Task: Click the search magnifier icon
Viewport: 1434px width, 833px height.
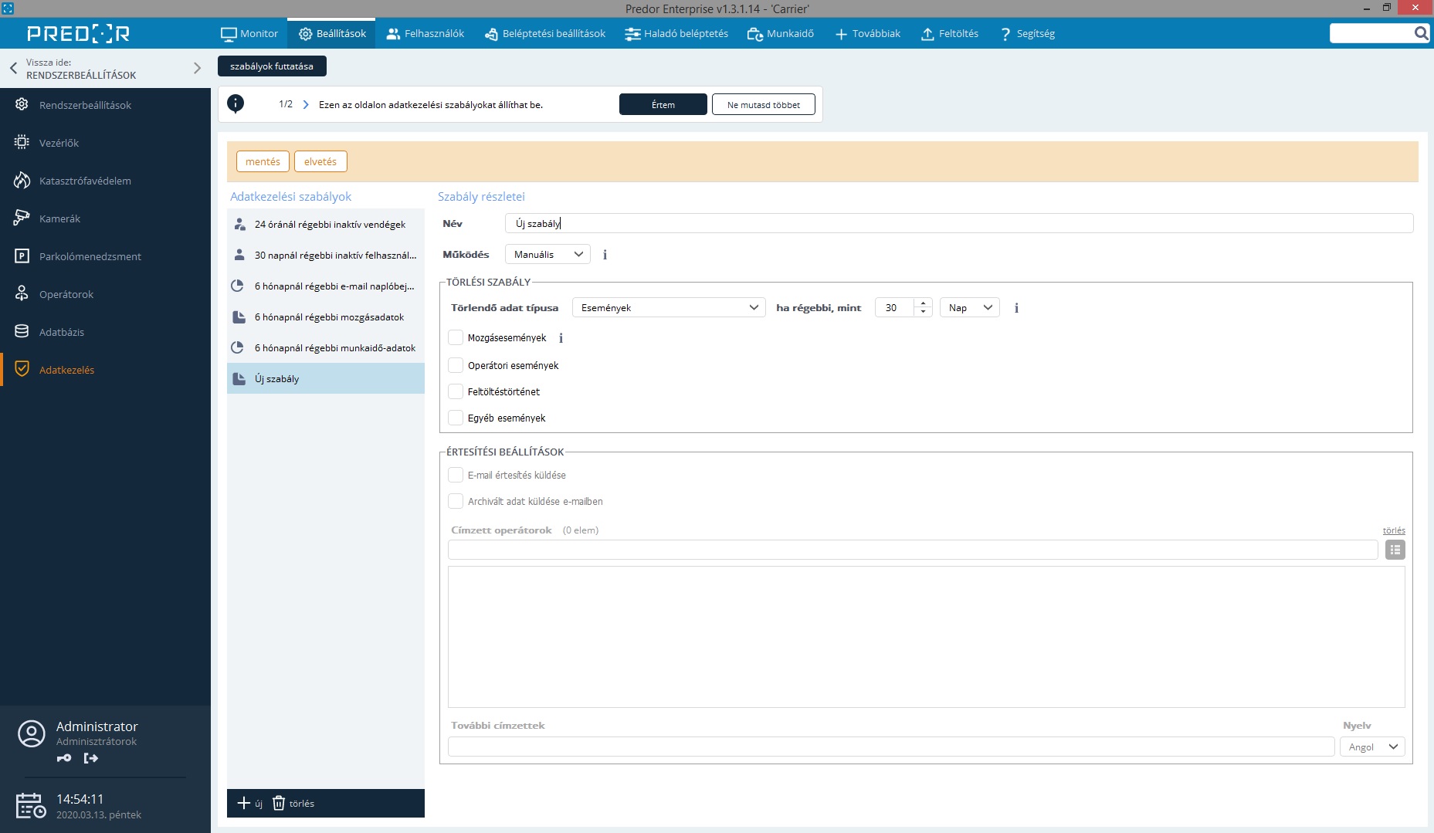Action: point(1420,33)
